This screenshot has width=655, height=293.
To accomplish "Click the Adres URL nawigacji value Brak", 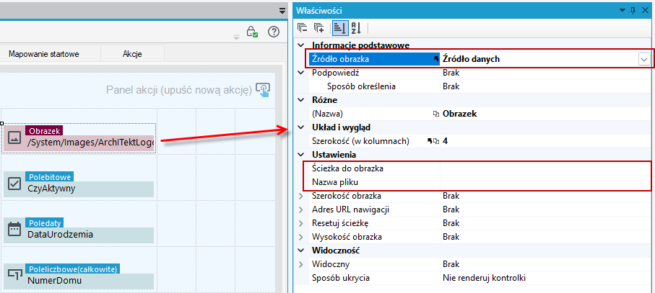I will 451,209.
